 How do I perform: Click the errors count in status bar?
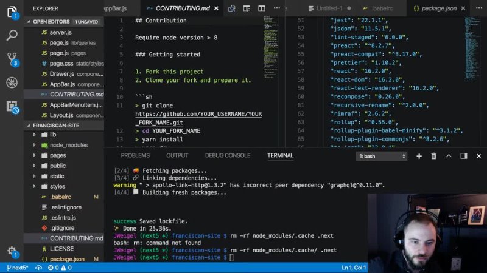(x=53, y=268)
